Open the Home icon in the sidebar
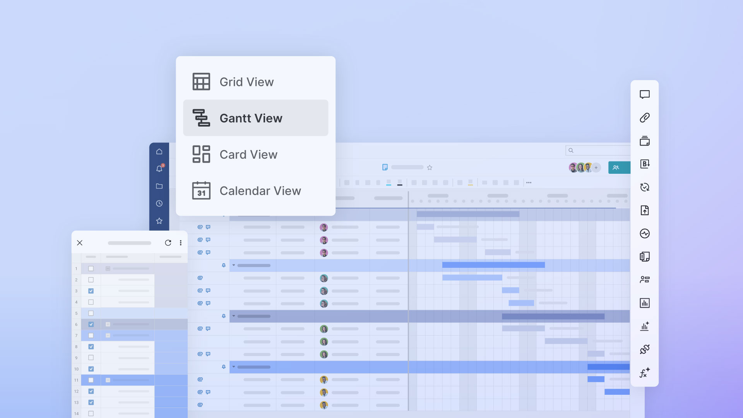Viewport: 743px width, 418px height. tap(159, 151)
